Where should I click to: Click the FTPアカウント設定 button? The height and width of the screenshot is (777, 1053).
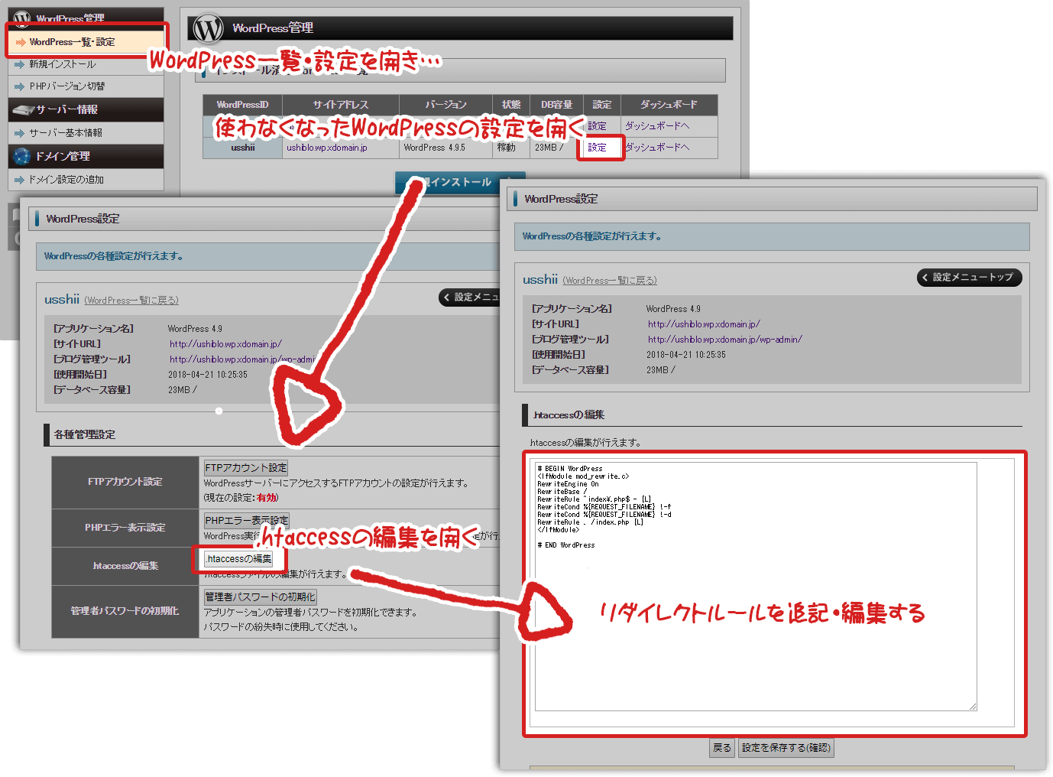246,468
